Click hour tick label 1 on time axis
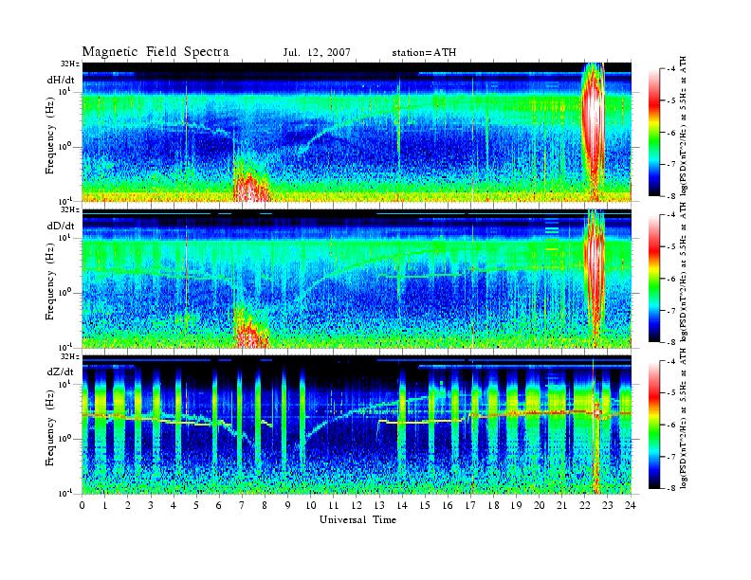 105,505
